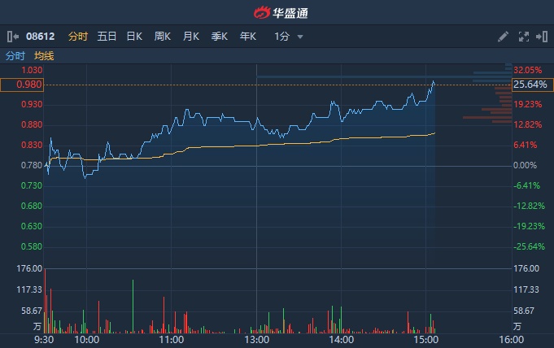Click the 13:00 time axis marker
This screenshot has width=554, height=348.
pos(256,340)
